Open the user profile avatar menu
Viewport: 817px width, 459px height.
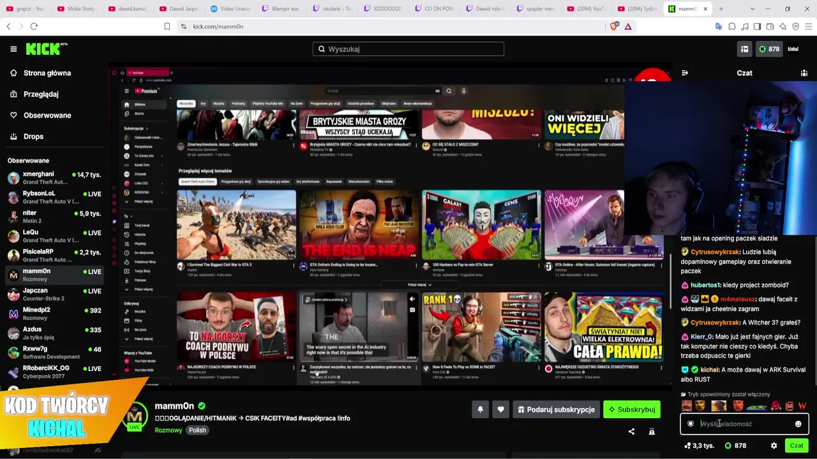[793, 49]
